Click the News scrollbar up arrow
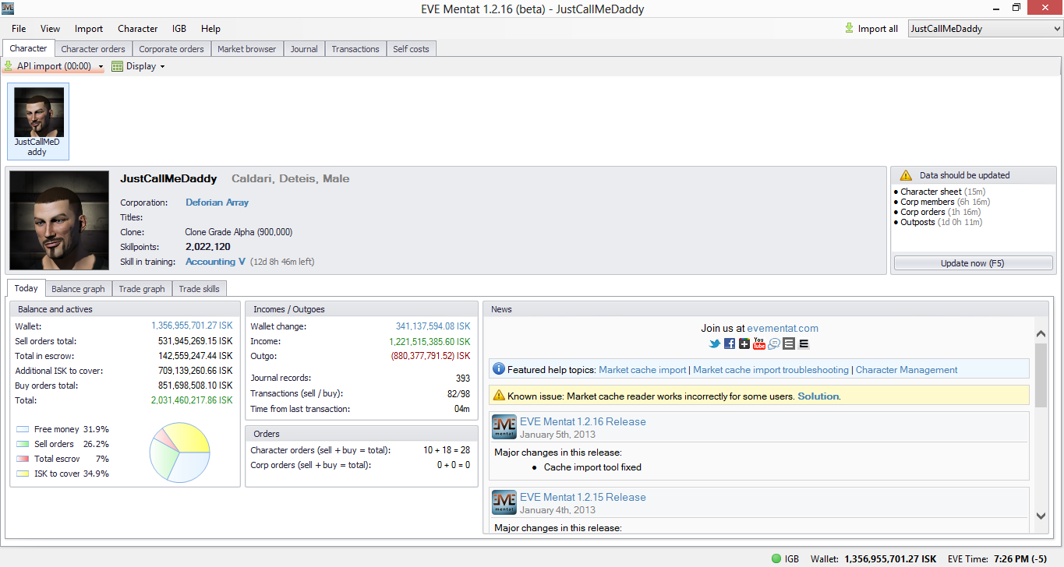The width and height of the screenshot is (1064, 567). pos(1041,333)
